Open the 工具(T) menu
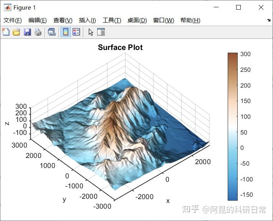This screenshot has height=221, width=273. point(112,20)
